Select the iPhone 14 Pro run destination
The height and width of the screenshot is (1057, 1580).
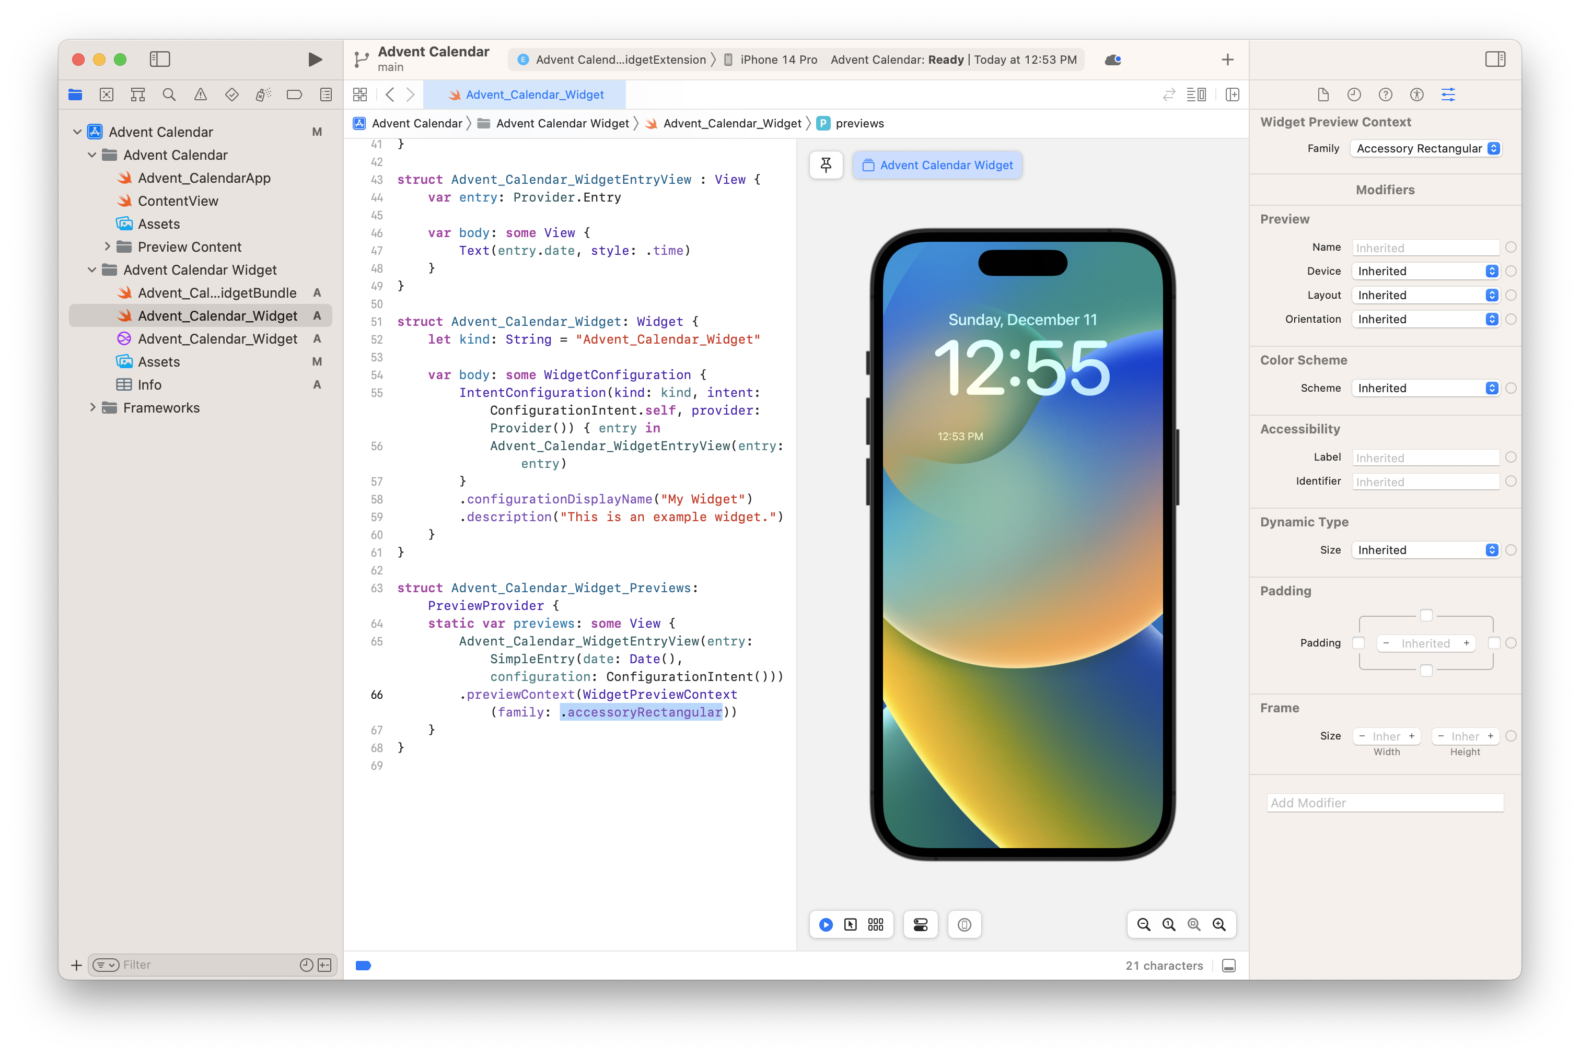click(770, 60)
